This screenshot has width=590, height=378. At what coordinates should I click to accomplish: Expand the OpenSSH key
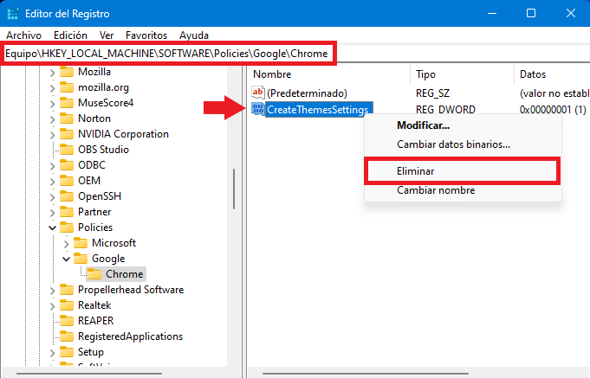point(52,197)
